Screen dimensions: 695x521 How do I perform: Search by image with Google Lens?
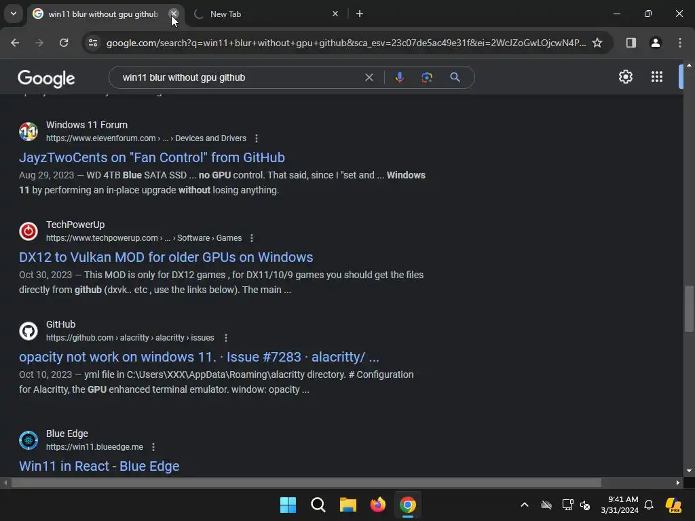coord(427,77)
